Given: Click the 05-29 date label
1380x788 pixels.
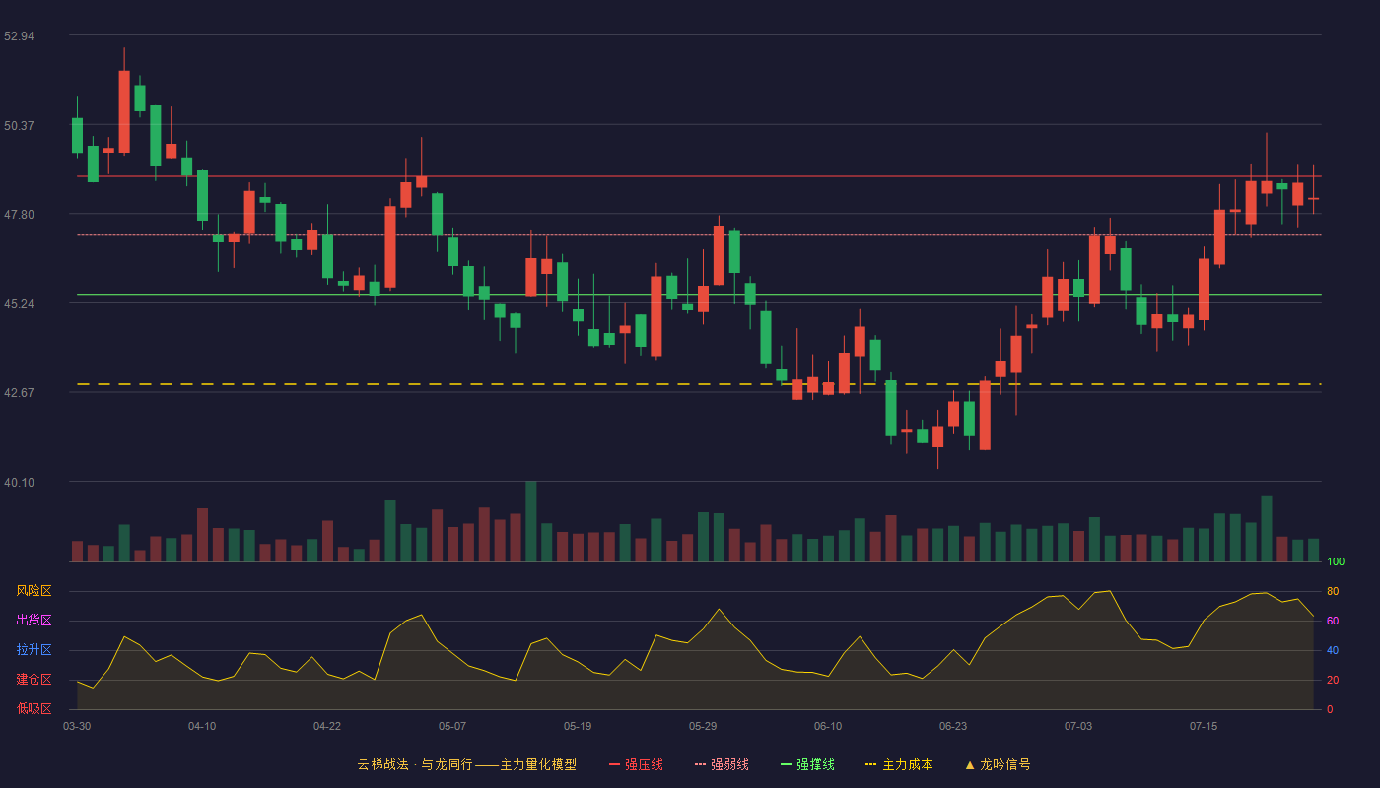Looking at the screenshot, I should click(703, 726).
